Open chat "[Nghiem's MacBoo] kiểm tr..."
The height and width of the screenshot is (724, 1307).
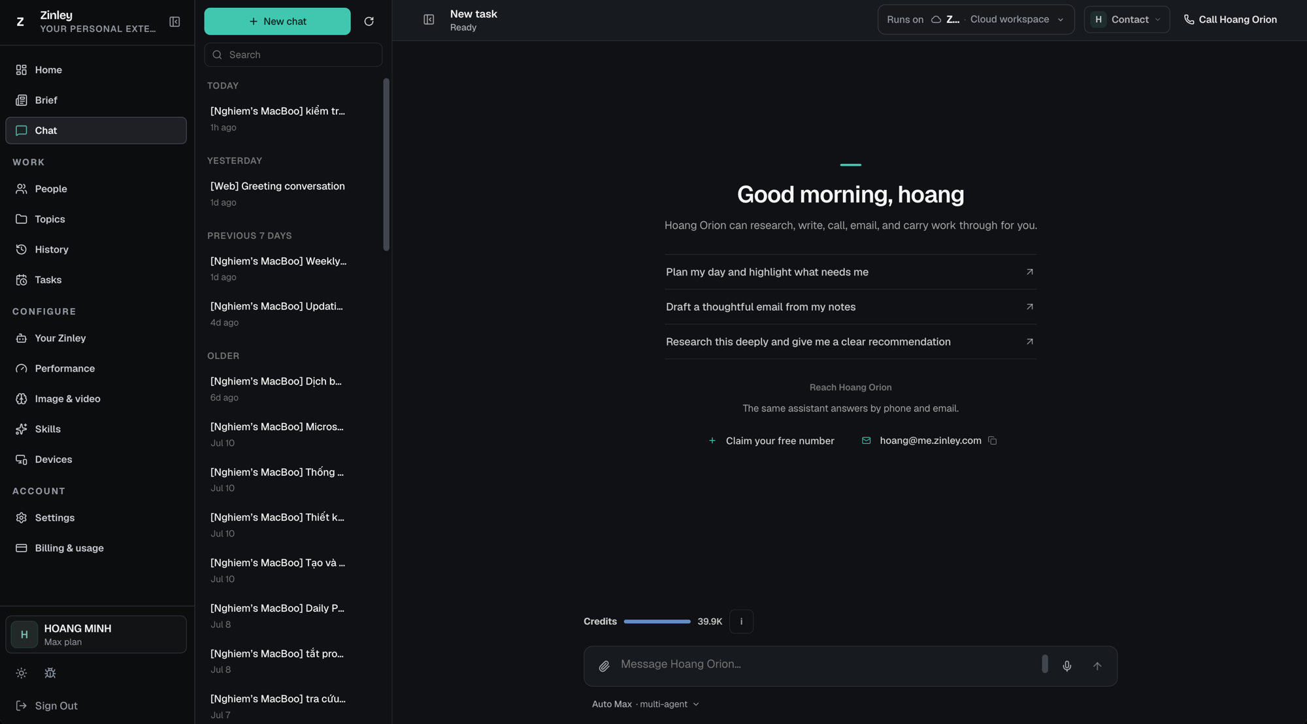291,119
